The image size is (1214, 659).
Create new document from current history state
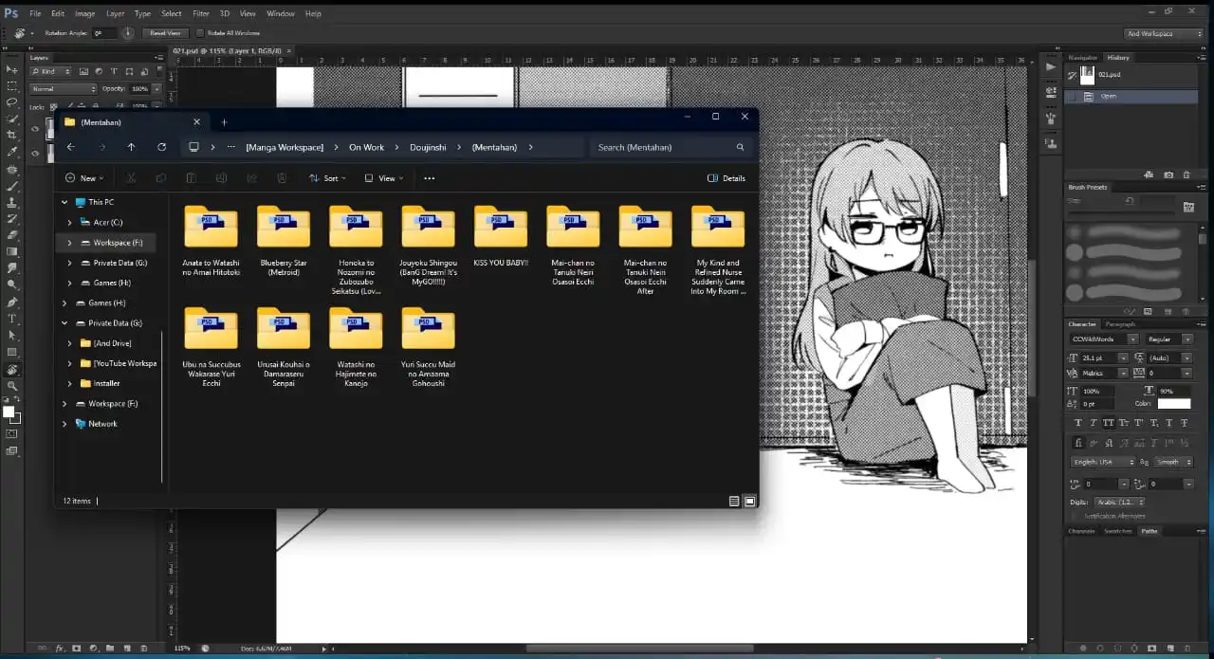coord(1149,174)
